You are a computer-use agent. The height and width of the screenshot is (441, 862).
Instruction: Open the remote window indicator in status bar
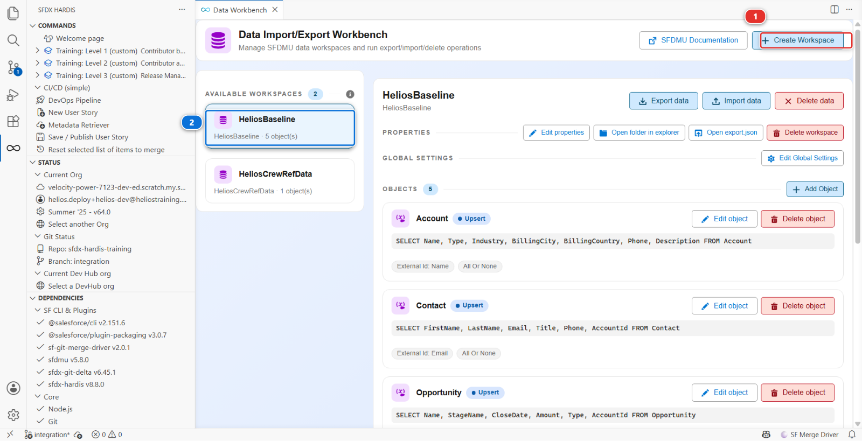click(10, 435)
